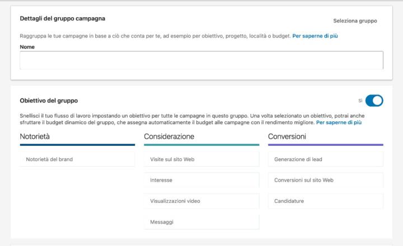Click the Considerazione column heading
The height and width of the screenshot is (246, 403).
[169, 136]
